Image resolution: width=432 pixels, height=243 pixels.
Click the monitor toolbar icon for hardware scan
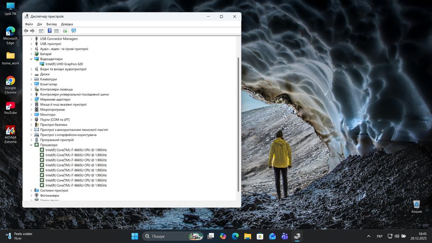click(73, 31)
